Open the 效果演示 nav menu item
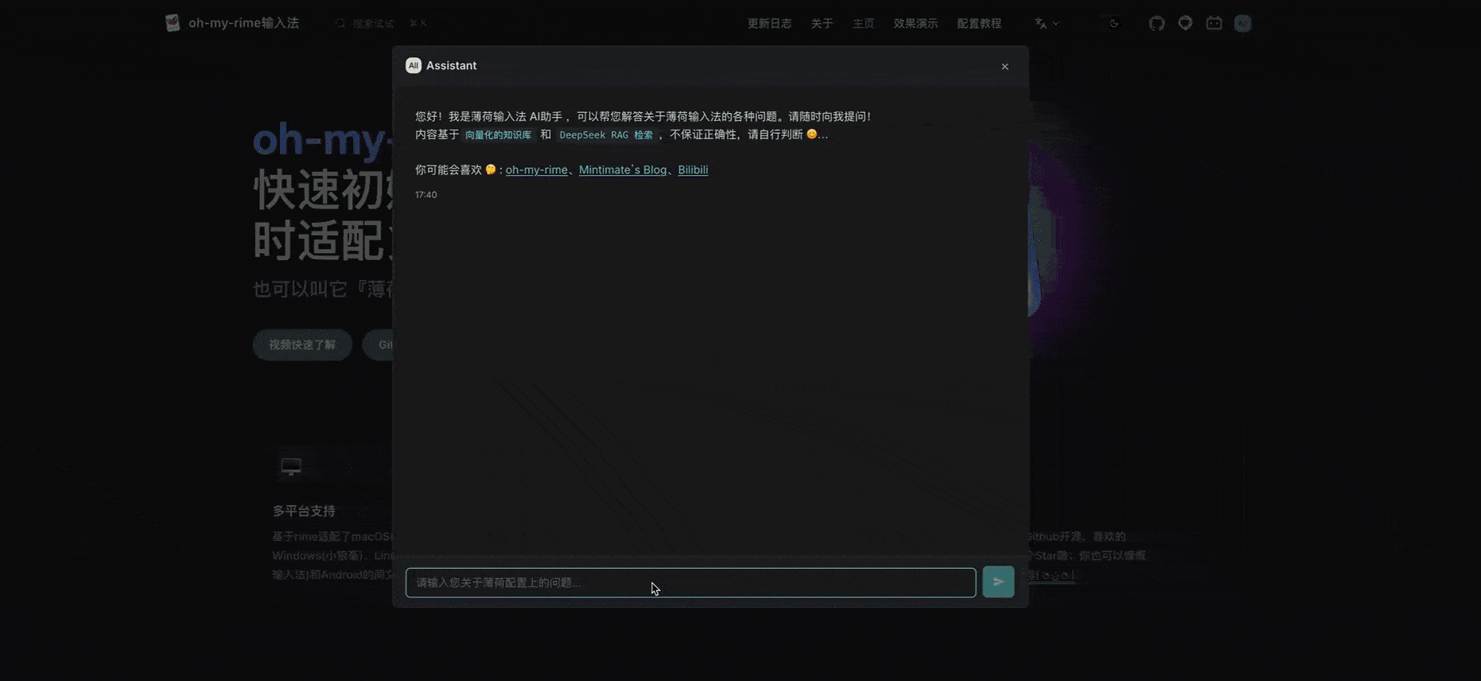Viewport: 1481px width, 681px height. (915, 23)
